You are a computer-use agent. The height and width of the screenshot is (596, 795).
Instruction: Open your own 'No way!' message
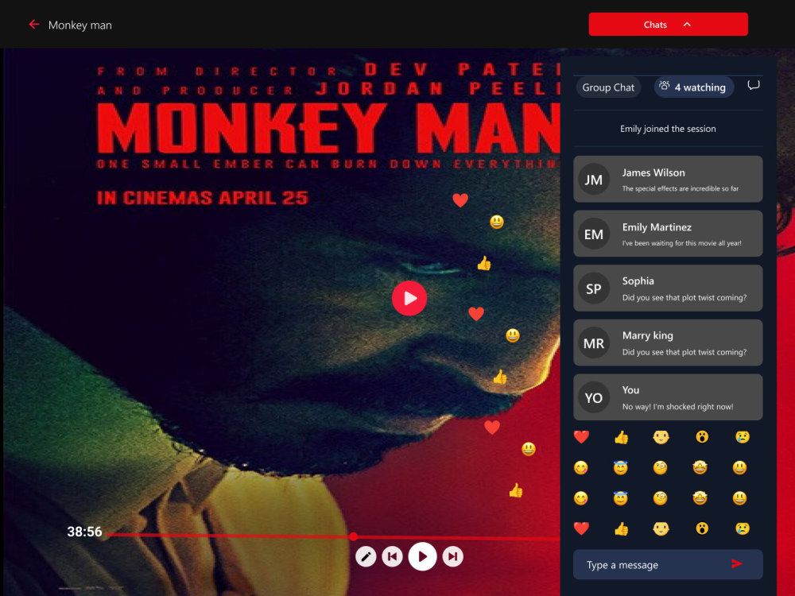[668, 397]
